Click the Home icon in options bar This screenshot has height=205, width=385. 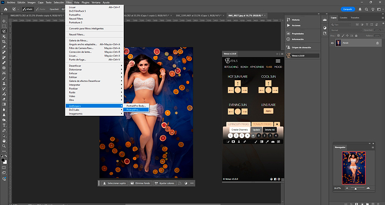click(6, 9)
